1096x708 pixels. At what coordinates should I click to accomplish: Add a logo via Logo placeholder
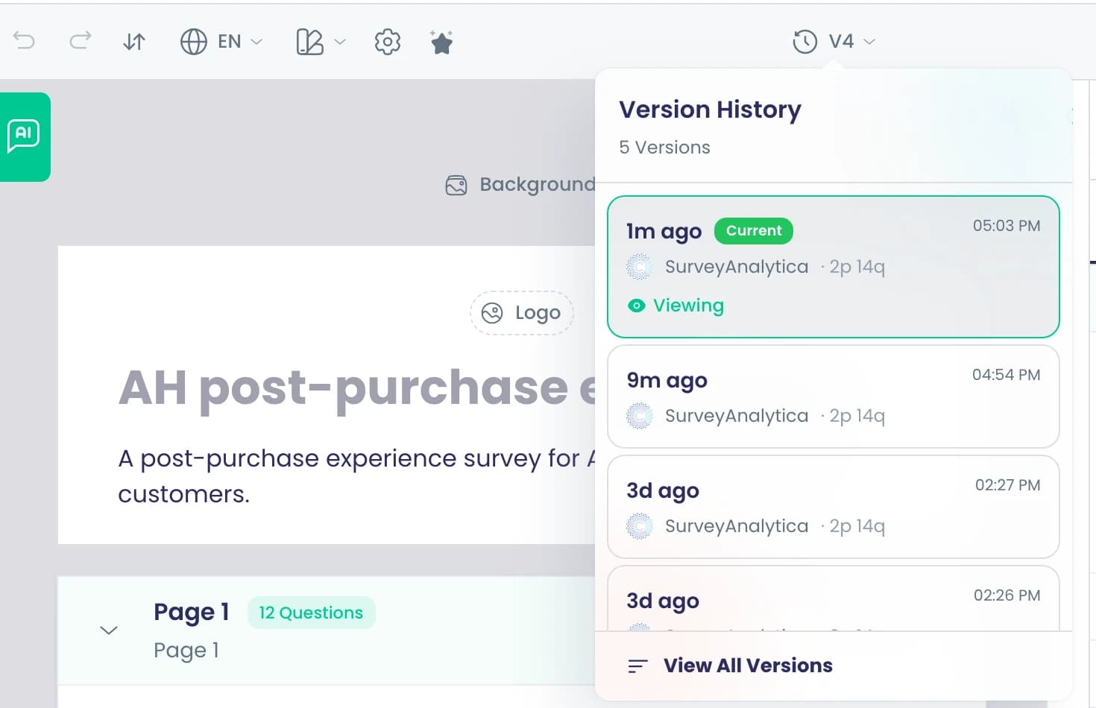coord(522,313)
